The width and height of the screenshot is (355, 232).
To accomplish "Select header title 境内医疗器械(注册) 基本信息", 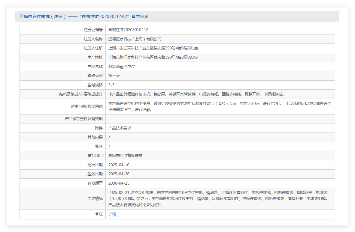I will click(86, 16).
